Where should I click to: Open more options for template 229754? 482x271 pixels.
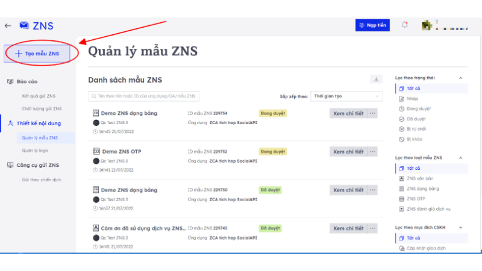point(372,113)
